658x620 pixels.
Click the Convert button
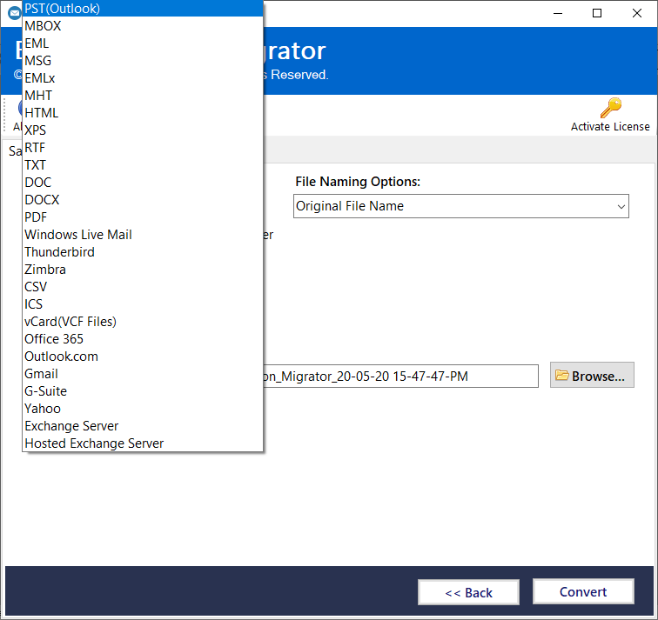[x=583, y=591]
